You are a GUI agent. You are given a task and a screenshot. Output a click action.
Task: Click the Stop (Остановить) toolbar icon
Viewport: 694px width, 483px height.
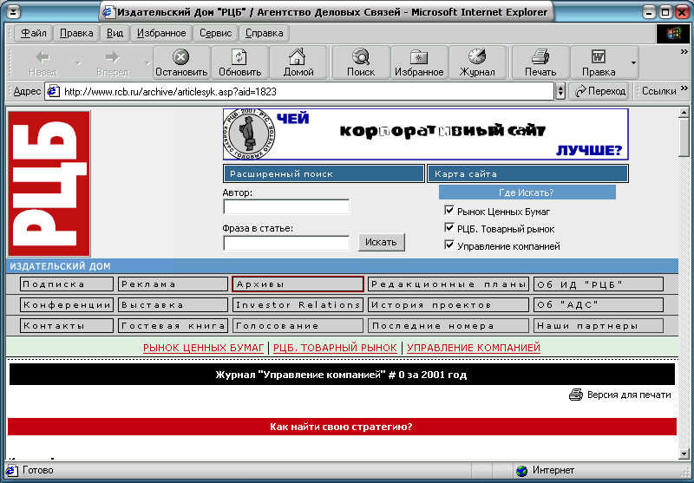181,57
